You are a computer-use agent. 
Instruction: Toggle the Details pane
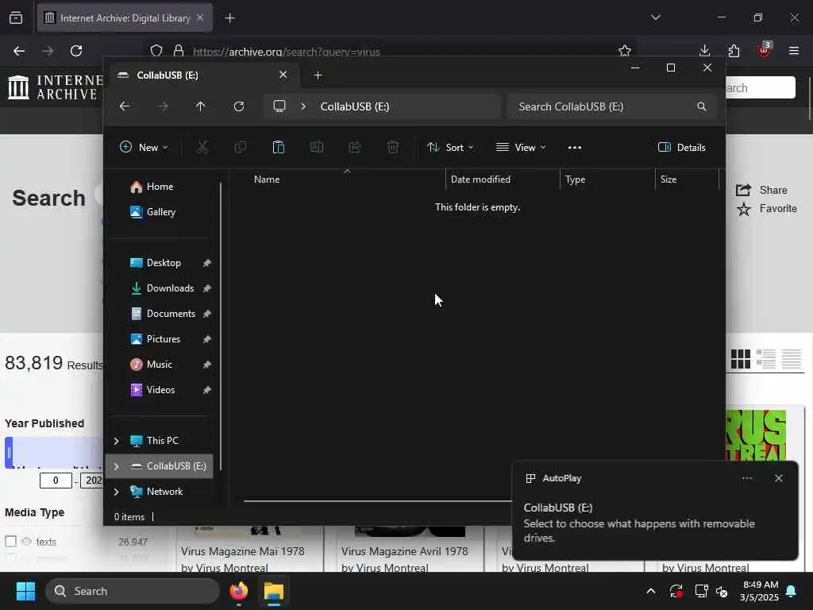click(681, 147)
